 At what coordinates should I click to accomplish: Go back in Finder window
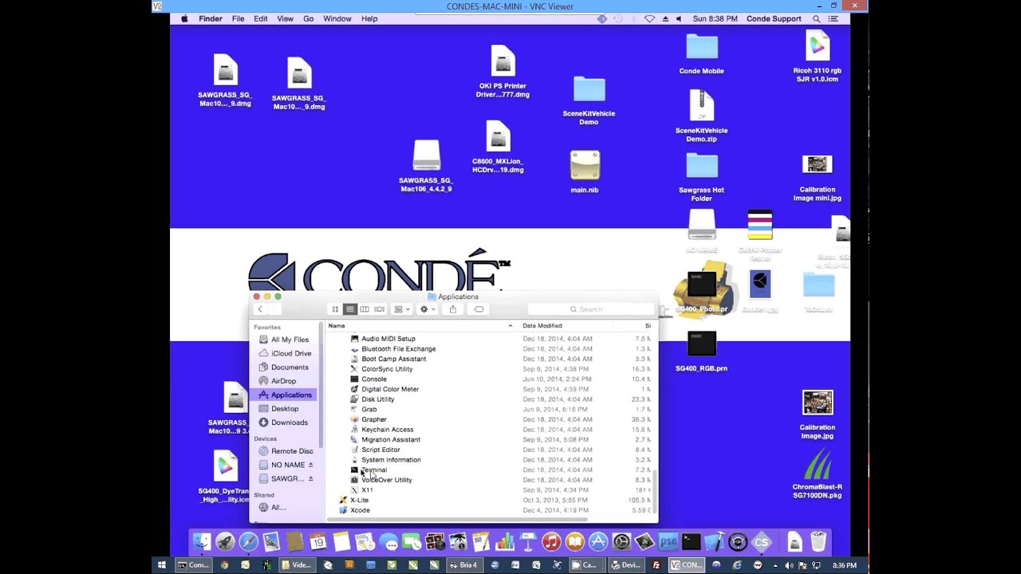(x=260, y=309)
